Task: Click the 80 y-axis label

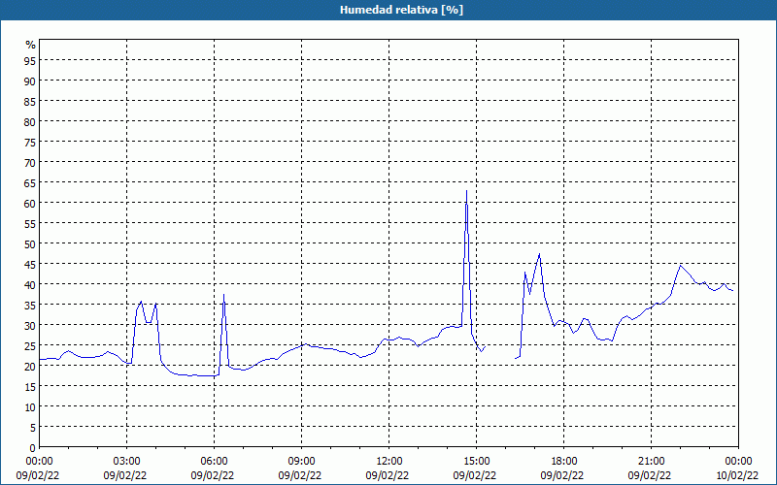Action: point(30,121)
